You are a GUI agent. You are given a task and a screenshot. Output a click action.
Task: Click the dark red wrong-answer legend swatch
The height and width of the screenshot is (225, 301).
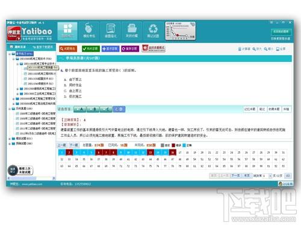[x=173, y=145]
